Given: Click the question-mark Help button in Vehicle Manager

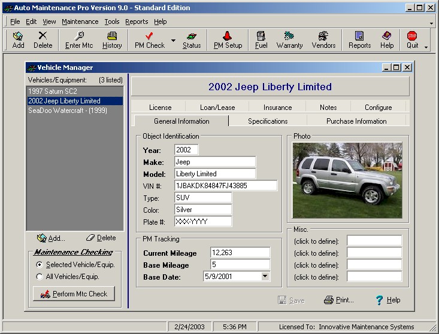Looking at the screenshot, I should click(x=388, y=300).
